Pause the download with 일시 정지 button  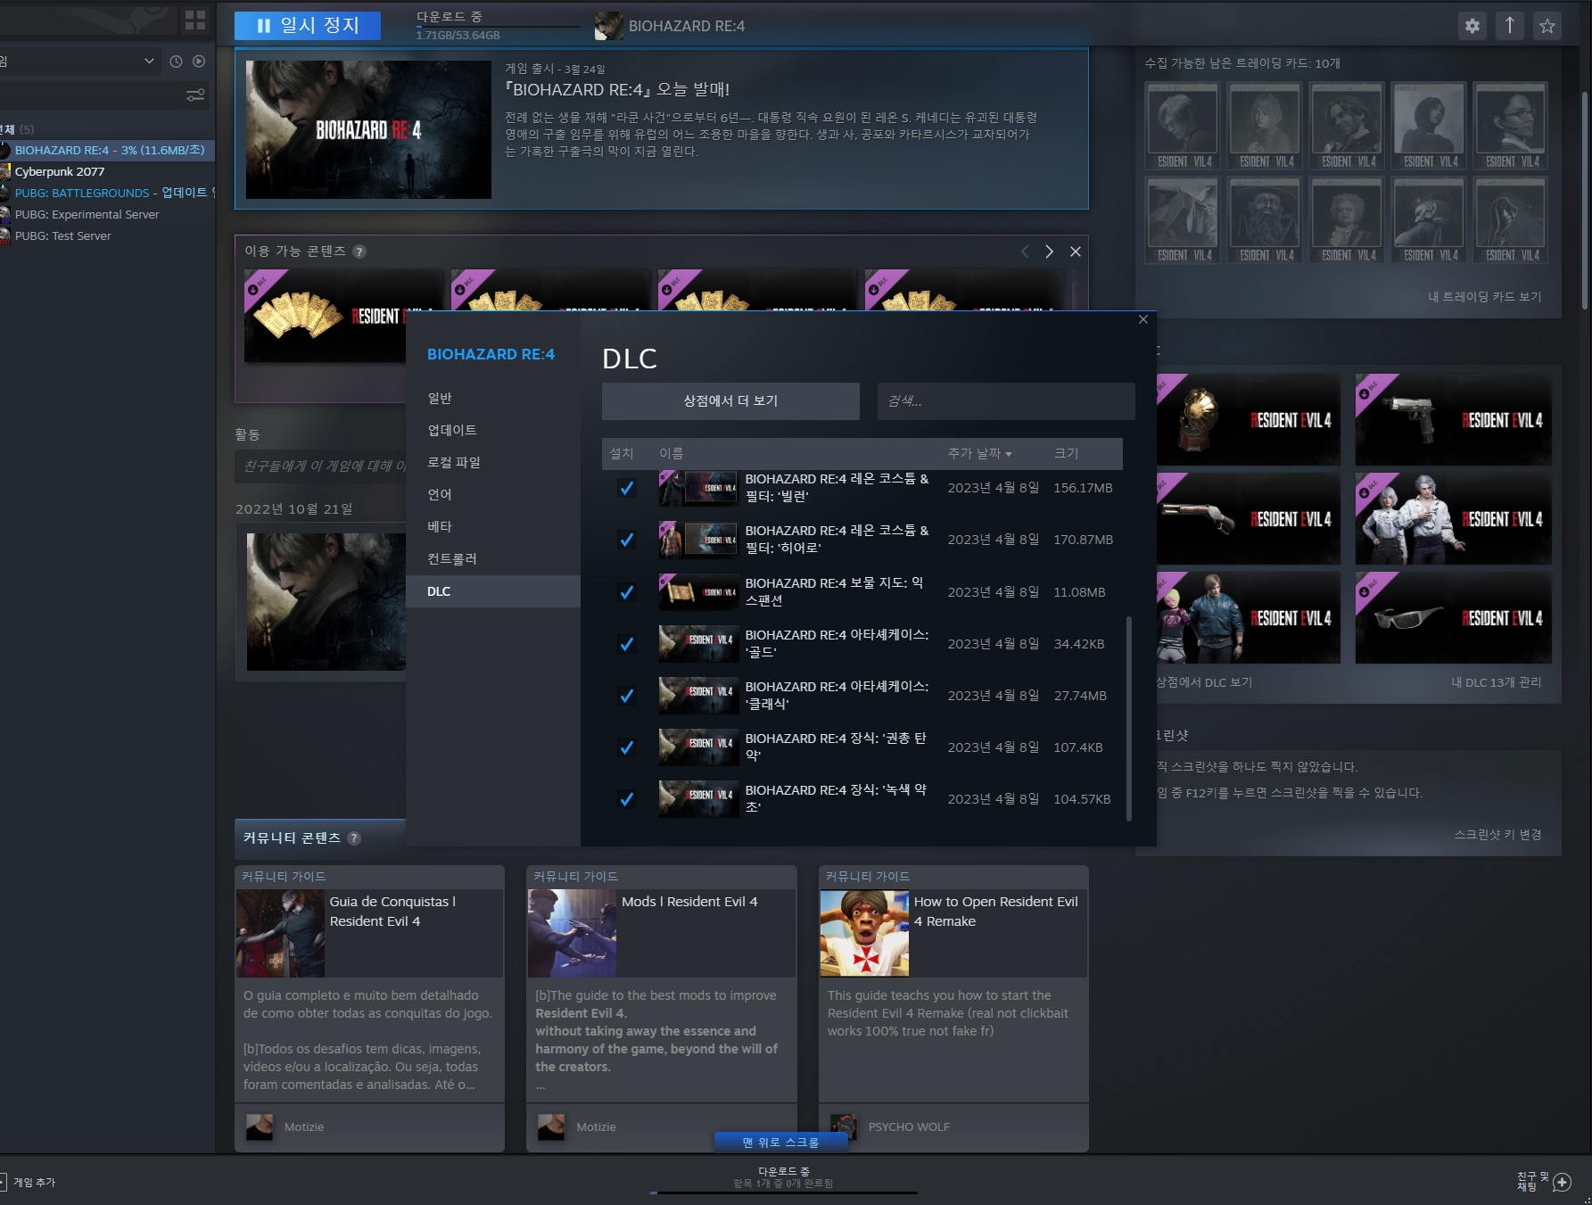308,26
